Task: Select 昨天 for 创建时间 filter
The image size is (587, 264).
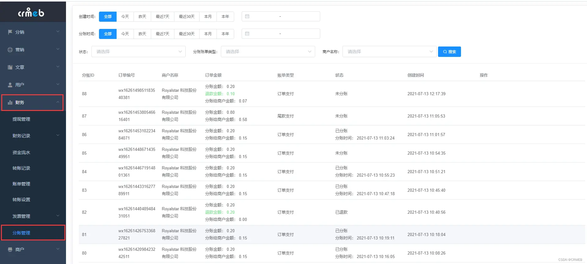Action: [x=142, y=16]
